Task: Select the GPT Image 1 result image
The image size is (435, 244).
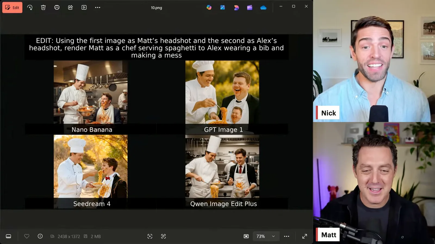Action: pos(222,92)
